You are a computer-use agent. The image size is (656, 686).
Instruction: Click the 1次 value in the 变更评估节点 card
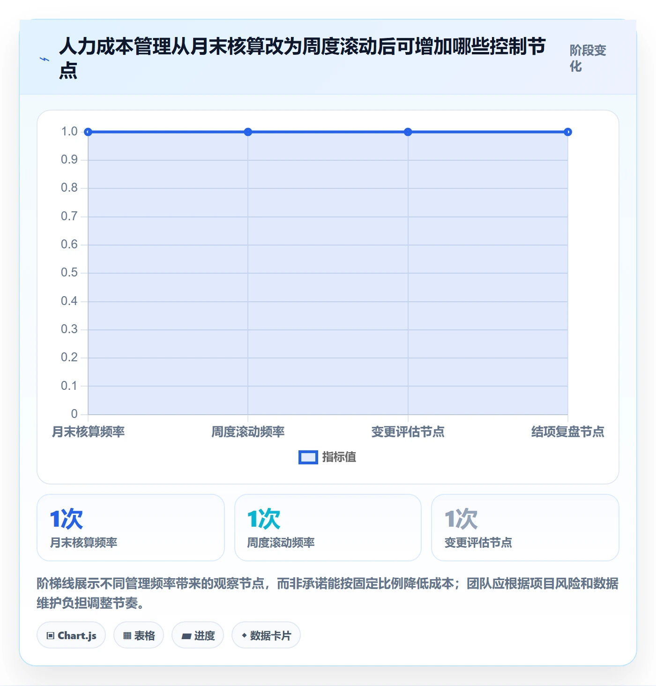(461, 519)
